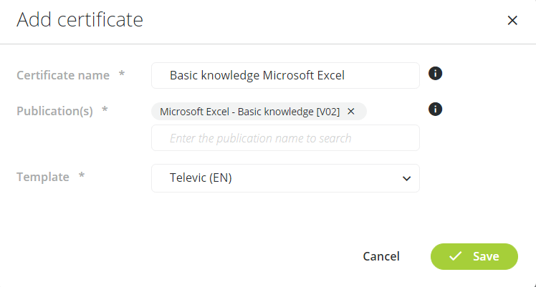Click the Certificate name label
This screenshot has height=287, width=536.
63,75
